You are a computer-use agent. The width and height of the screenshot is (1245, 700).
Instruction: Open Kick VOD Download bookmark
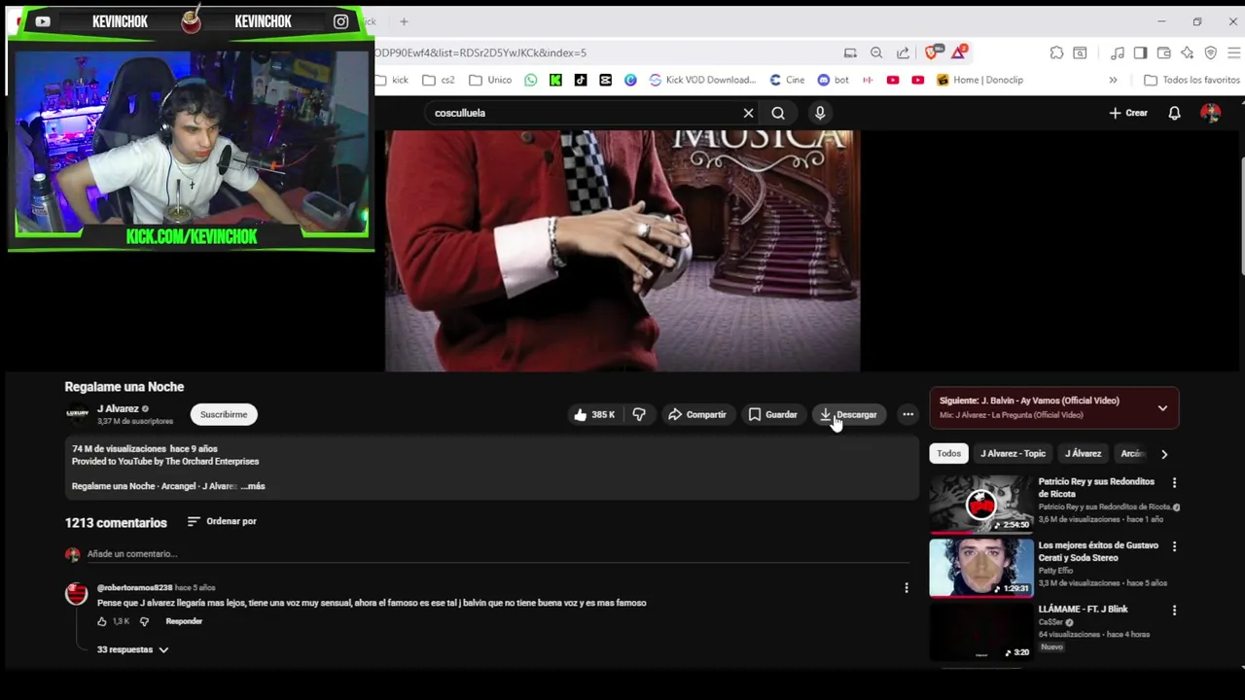tap(702, 80)
